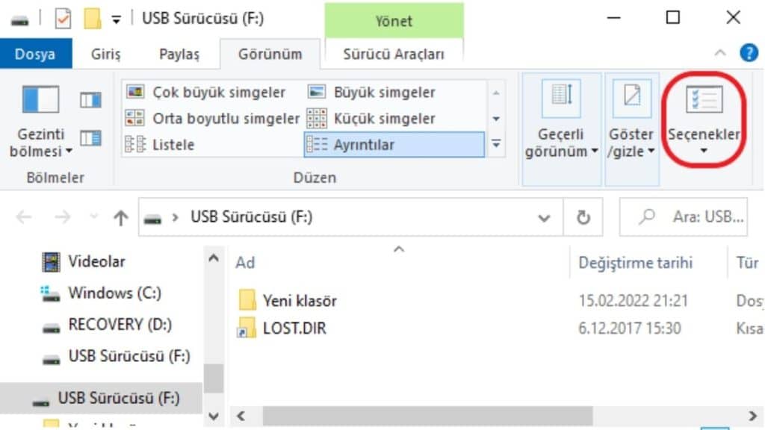Screen dimensions: 765x430
Task: Select the Küçük simgeler view
Action: [380, 118]
